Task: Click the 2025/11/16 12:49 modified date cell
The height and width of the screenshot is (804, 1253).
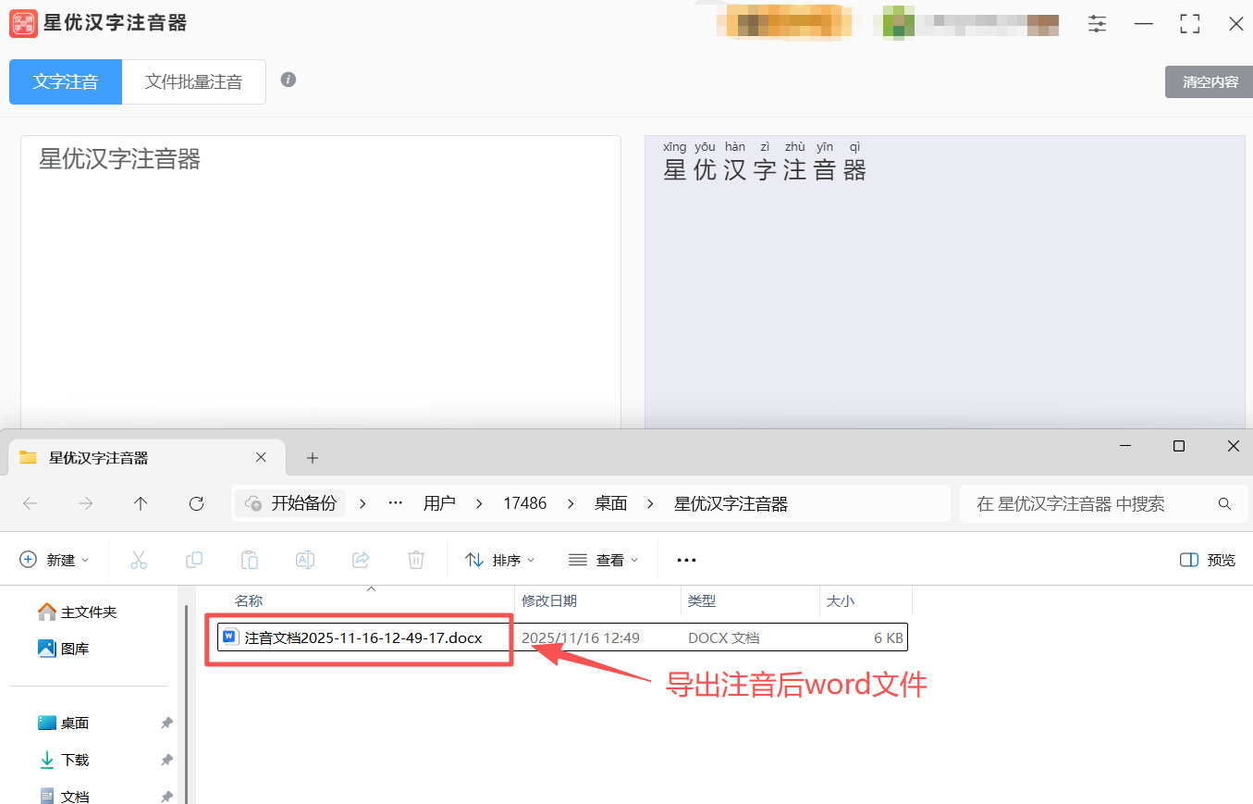Action: tap(581, 637)
